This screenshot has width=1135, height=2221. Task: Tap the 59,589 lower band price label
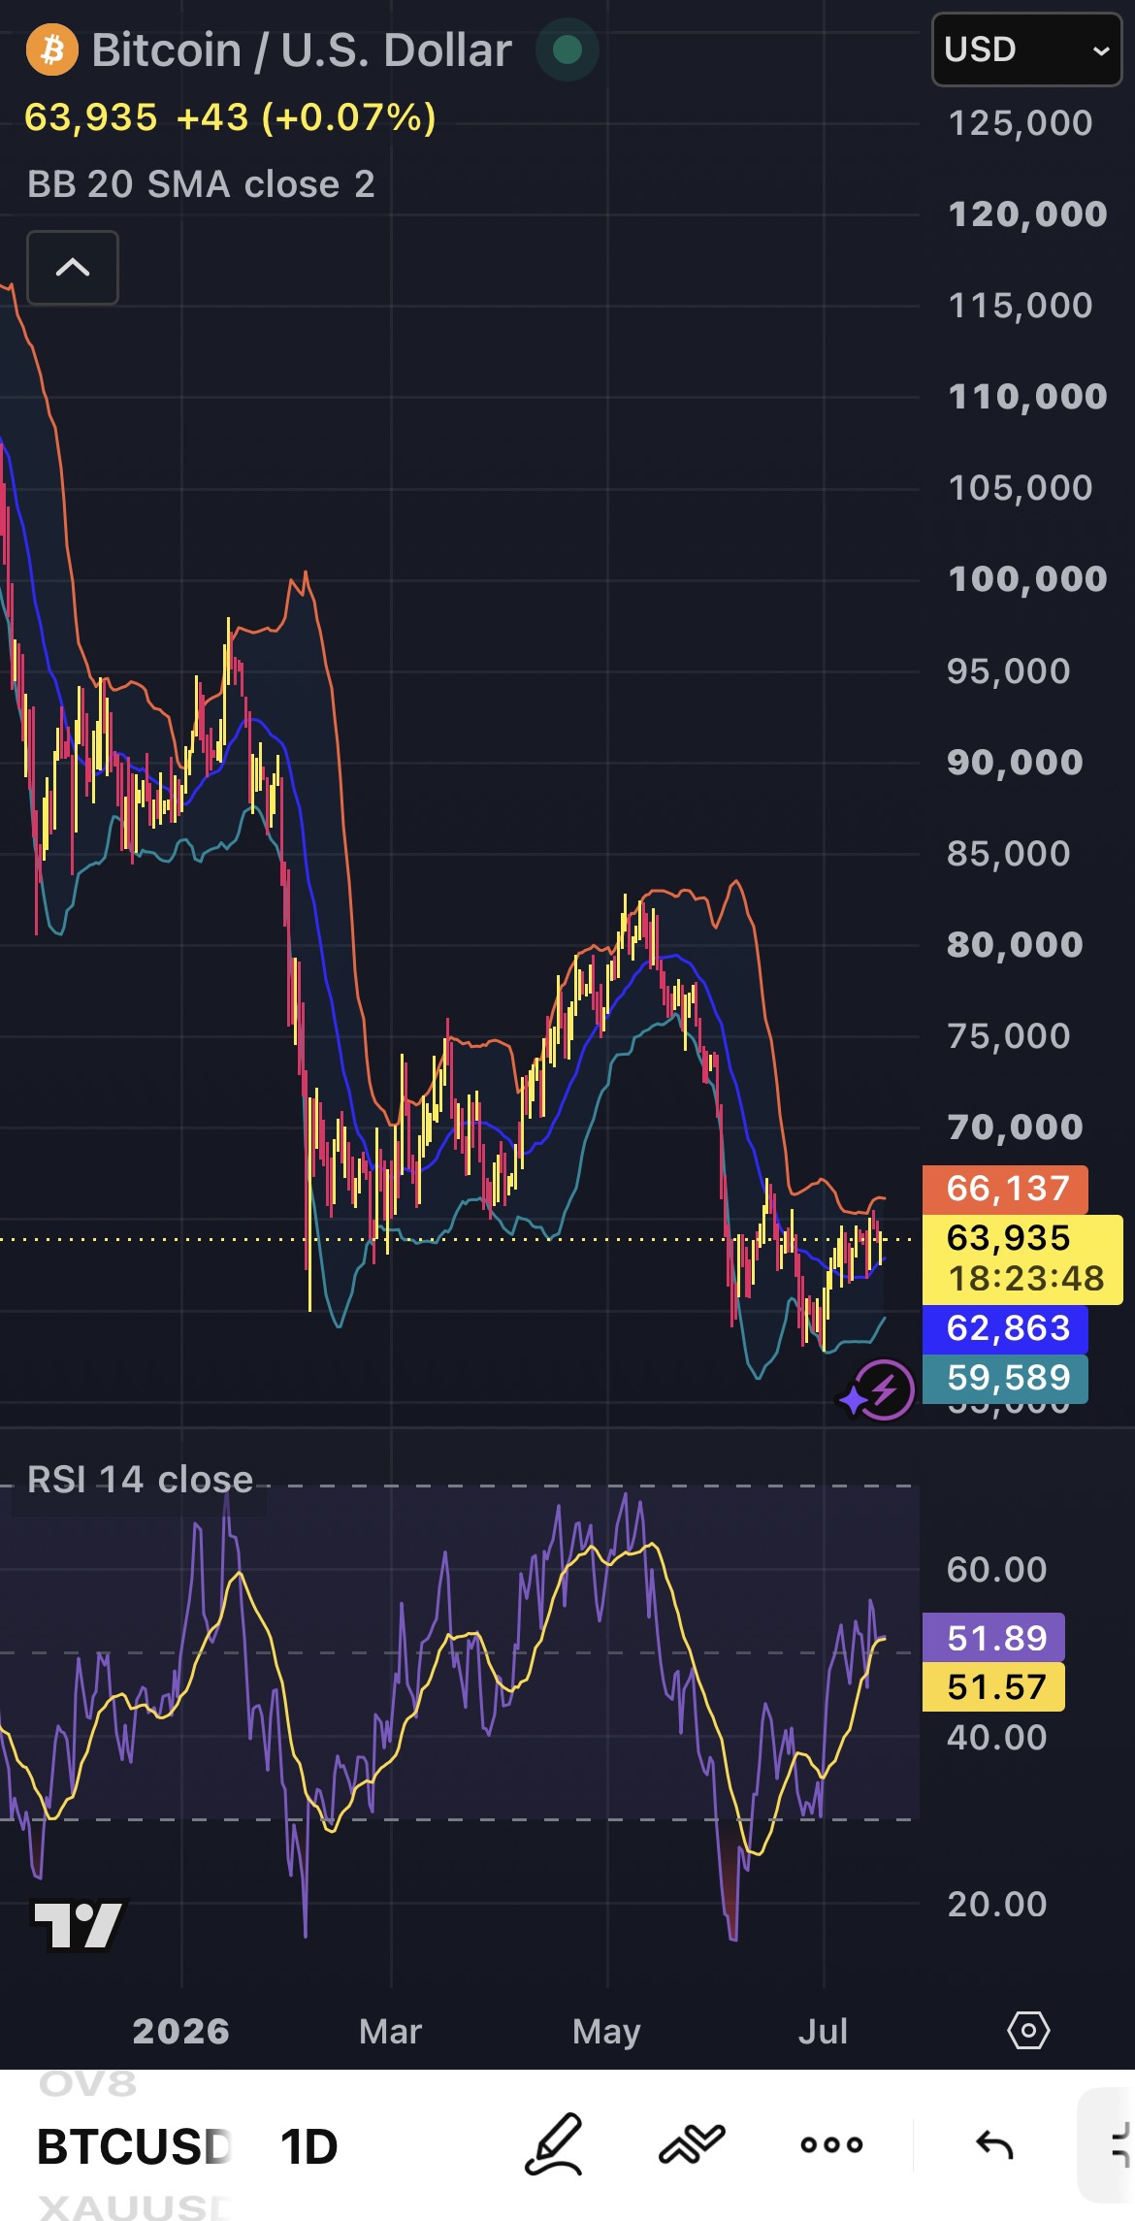tap(1005, 1378)
